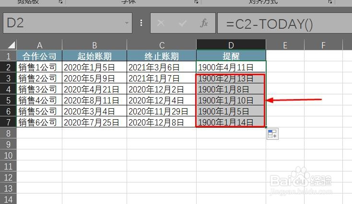Click the Cancel X icon in formula bar

[161, 23]
